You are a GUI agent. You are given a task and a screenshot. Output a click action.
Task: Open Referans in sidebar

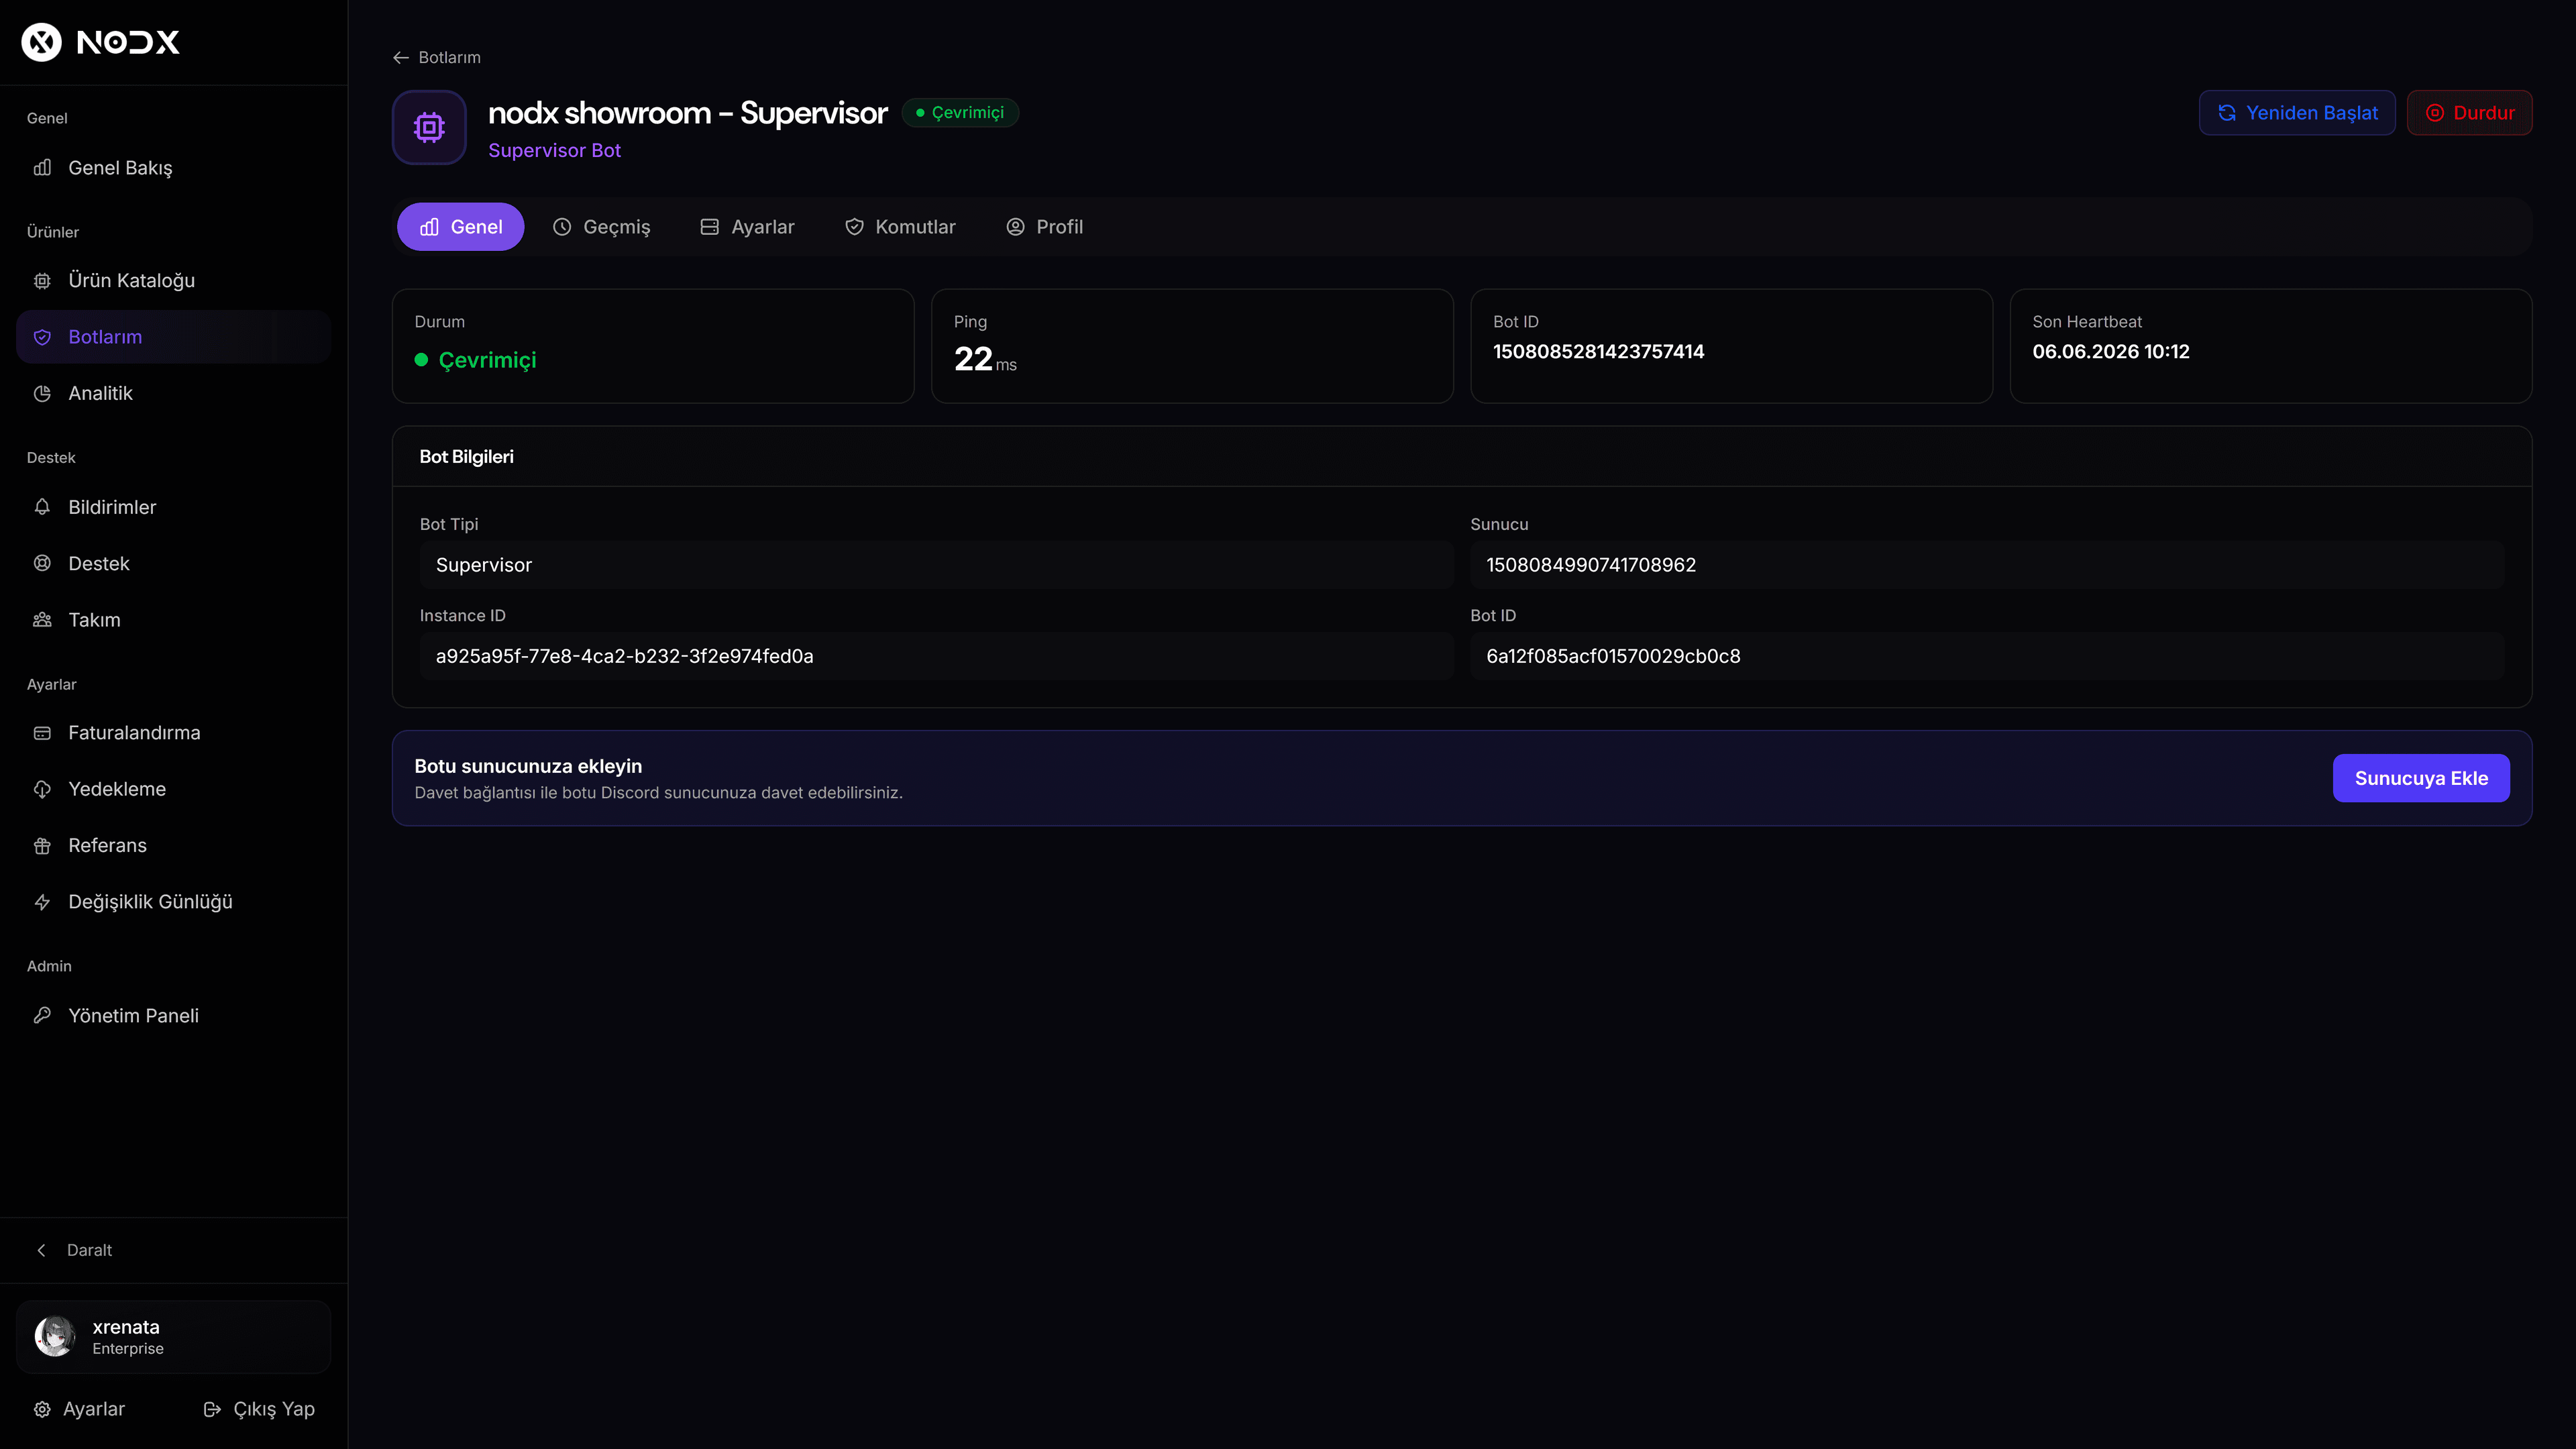[x=174, y=846]
